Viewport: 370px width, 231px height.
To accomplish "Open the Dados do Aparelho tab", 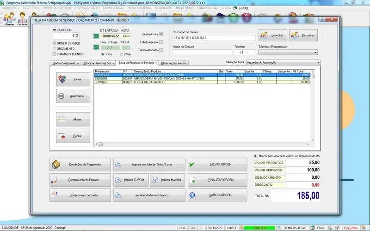I will [64, 62].
